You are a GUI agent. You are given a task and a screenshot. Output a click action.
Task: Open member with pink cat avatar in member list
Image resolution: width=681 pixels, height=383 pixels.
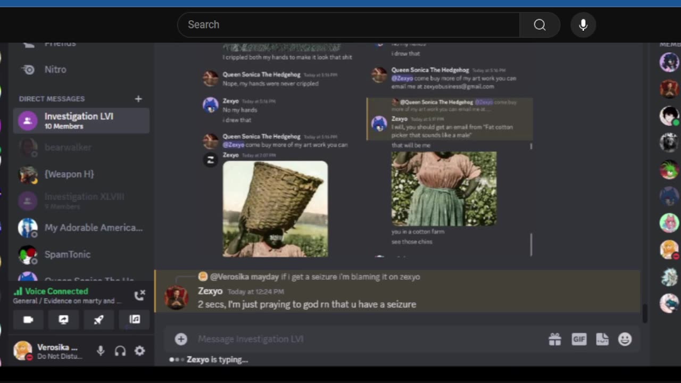(x=669, y=222)
